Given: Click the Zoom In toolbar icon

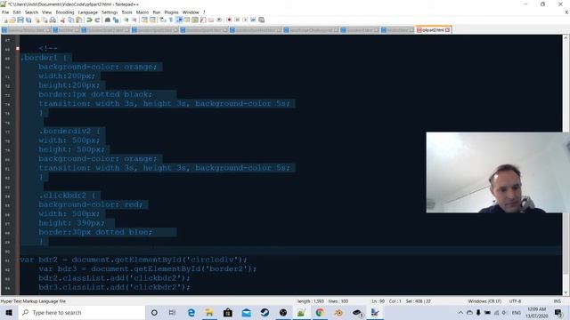Looking at the screenshot, I should click(126, 20).
